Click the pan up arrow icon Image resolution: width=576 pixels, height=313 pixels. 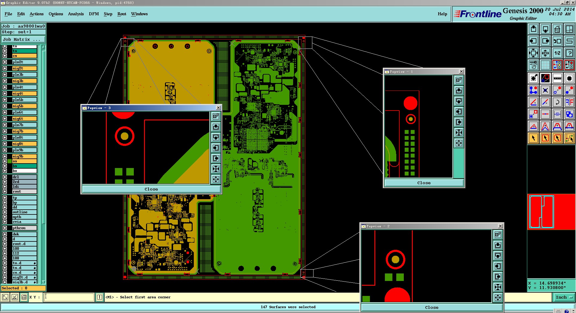(x=533, y=29)
